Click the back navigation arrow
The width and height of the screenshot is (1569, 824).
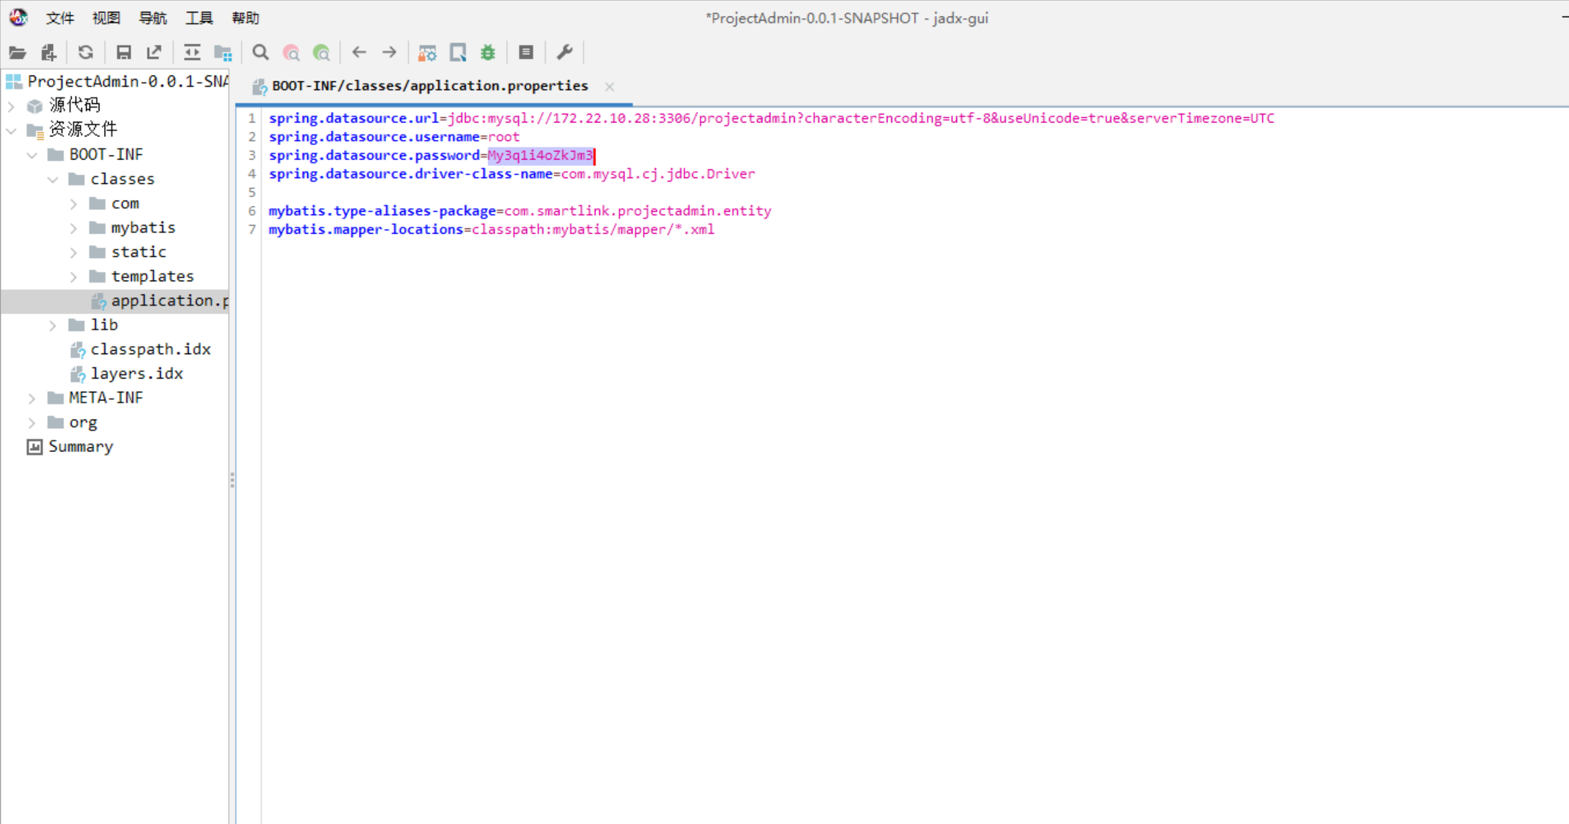coord(359,52)
